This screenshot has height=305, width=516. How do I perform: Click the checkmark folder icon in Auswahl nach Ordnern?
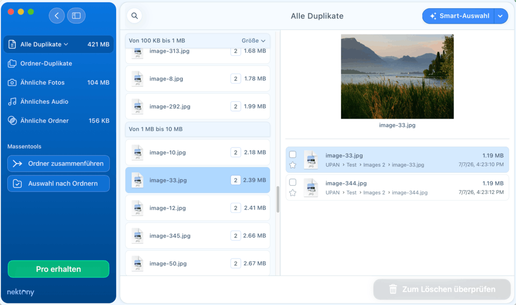pos(18,184)
